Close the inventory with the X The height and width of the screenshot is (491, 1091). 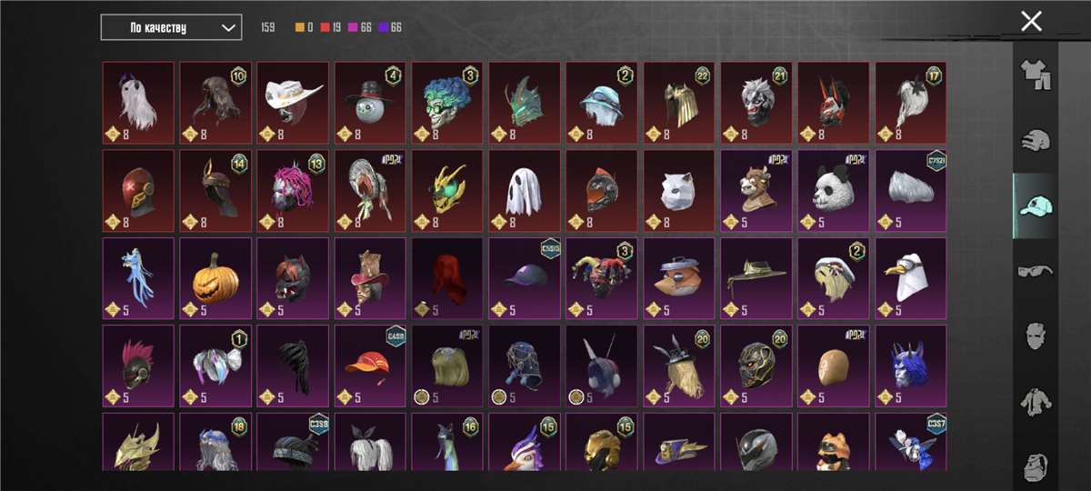pos(1031,21)
